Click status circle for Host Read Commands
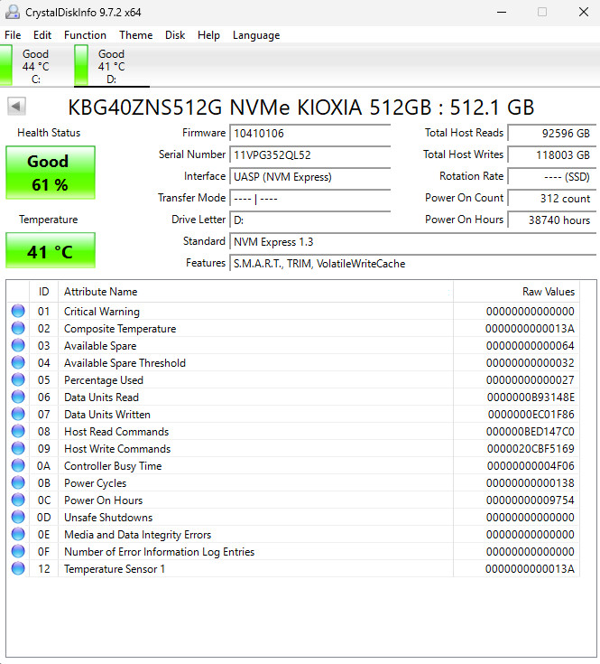The height and width of the screenshot is (664, 600). point(18,431)
